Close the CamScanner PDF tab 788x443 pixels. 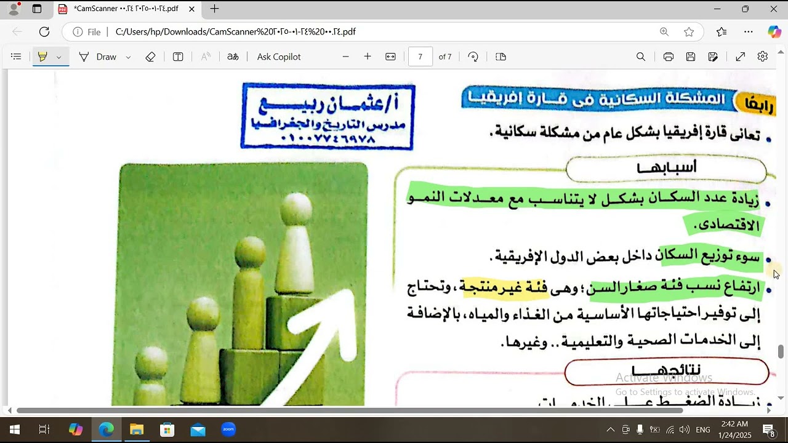pos(192,9)
